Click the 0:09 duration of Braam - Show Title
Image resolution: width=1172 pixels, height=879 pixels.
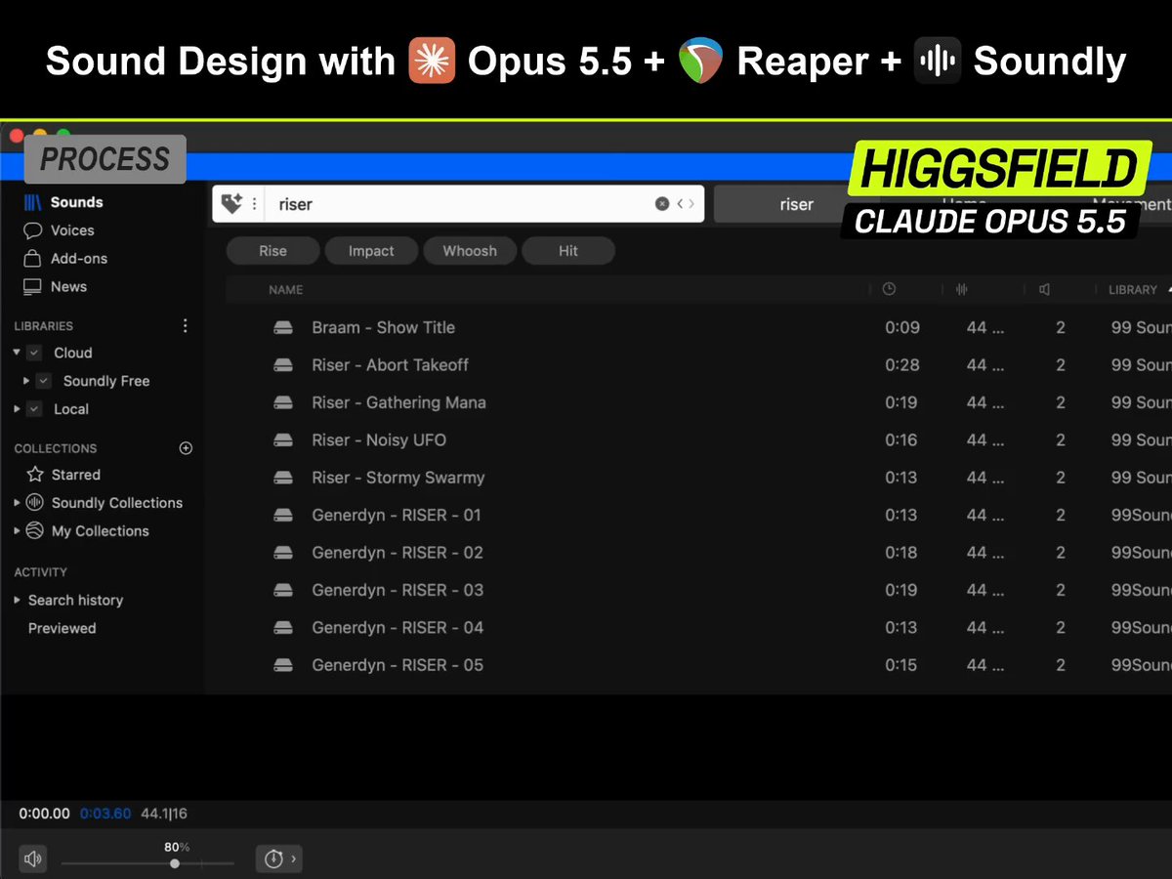[x=901, y=328]
